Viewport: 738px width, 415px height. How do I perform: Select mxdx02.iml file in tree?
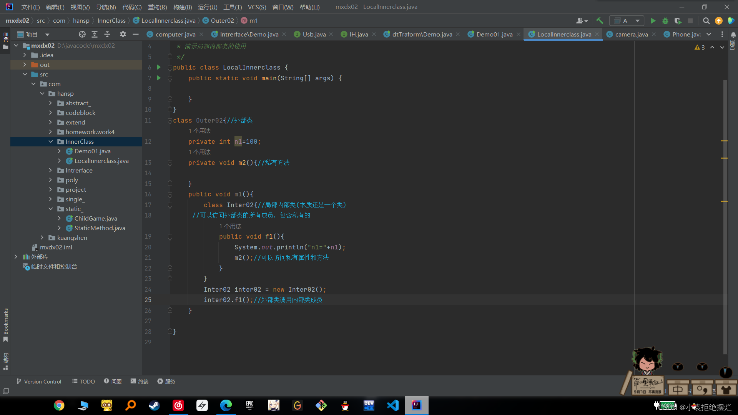click(x=56, y=247)
